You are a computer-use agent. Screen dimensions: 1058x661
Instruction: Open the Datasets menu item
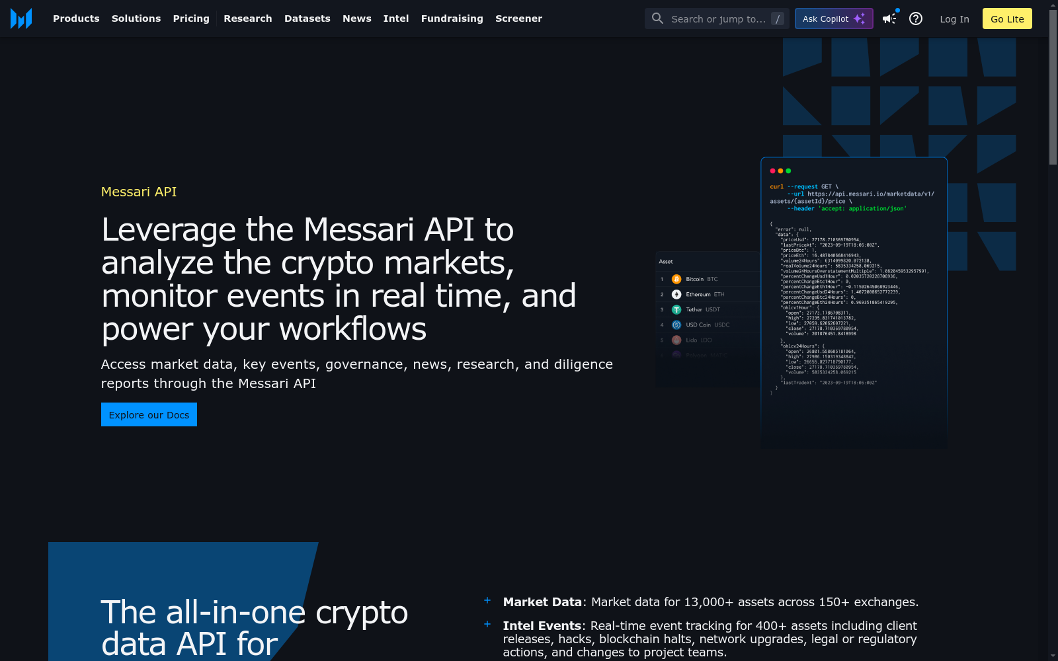click(x=307, y=19)
